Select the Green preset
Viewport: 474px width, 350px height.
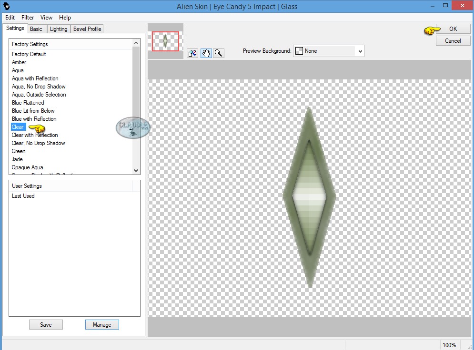coord(19,152)
